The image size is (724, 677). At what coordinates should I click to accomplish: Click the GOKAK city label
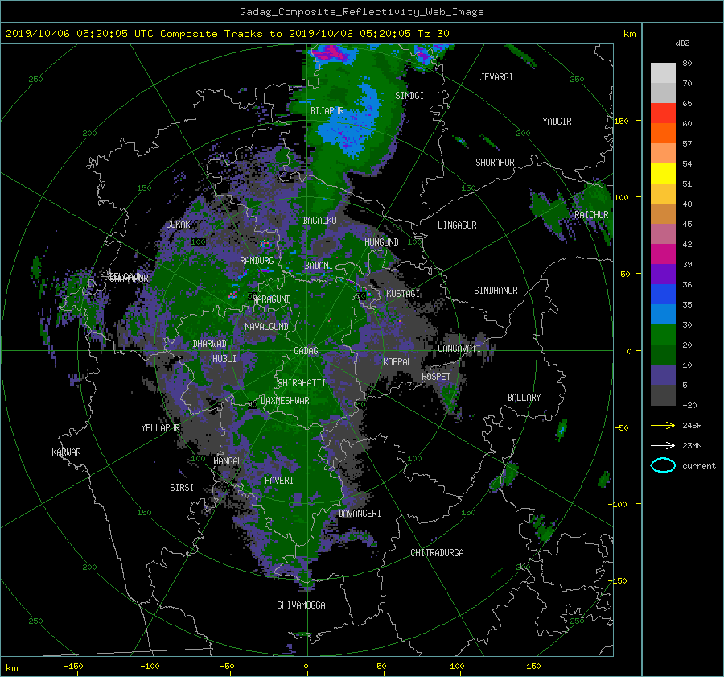click(x=179, y=224)
